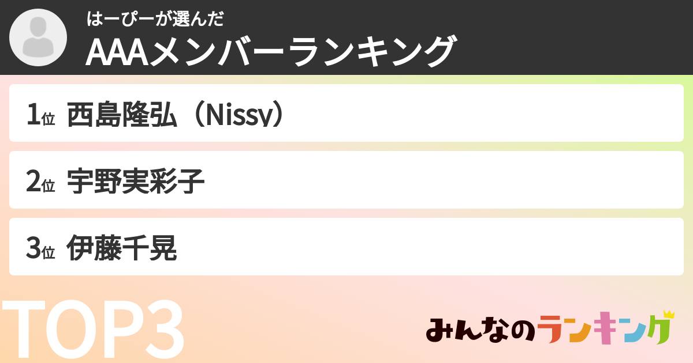Click the "はーぴーが選んだ" subtitle text

click(155, 19)
